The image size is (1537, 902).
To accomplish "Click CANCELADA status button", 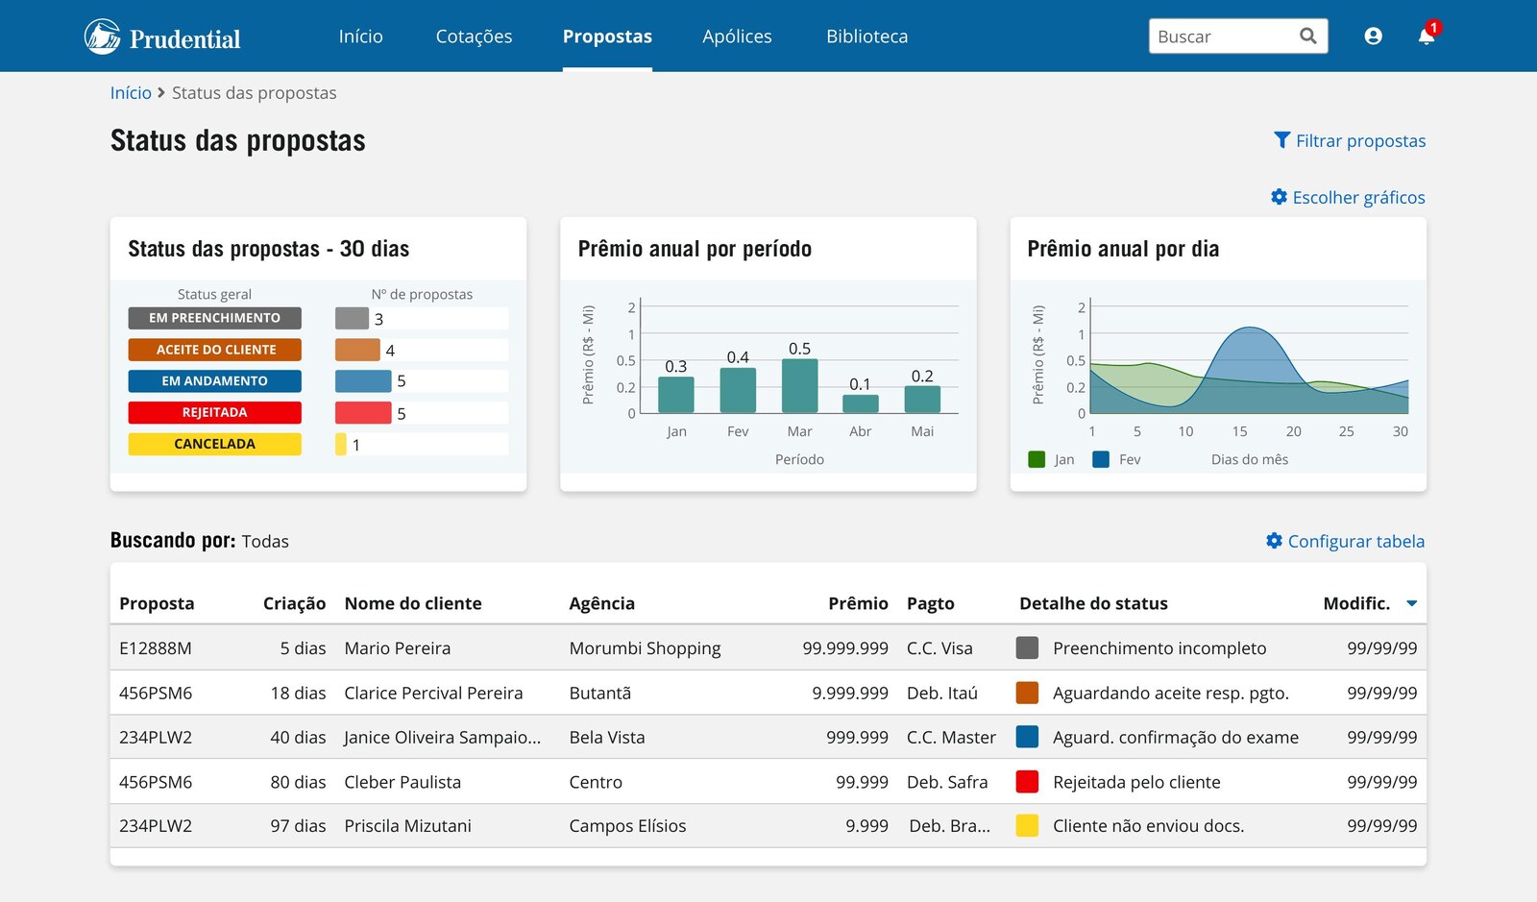I will [x=214, y=444].
